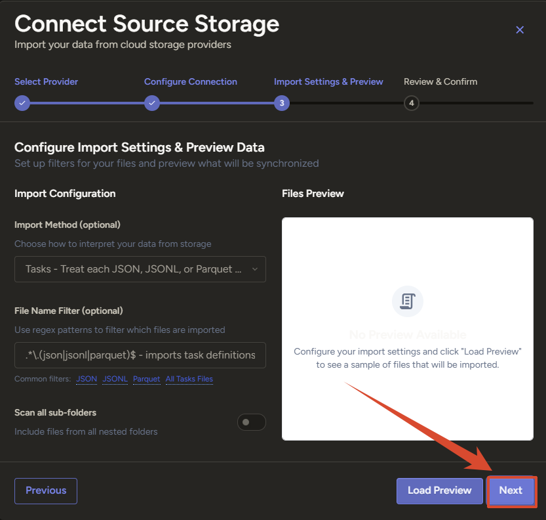Image resolution: width=546 pixels, height=520 pixels.
Task: Click the Files Preview empty panel message
Action: pos(408,358)
